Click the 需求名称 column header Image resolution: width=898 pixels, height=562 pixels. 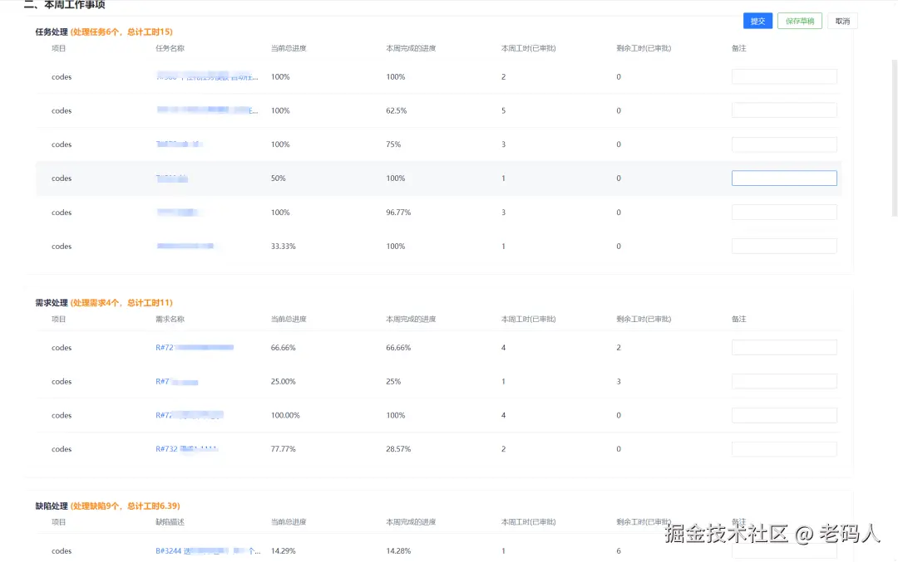[x=170, y=319]
